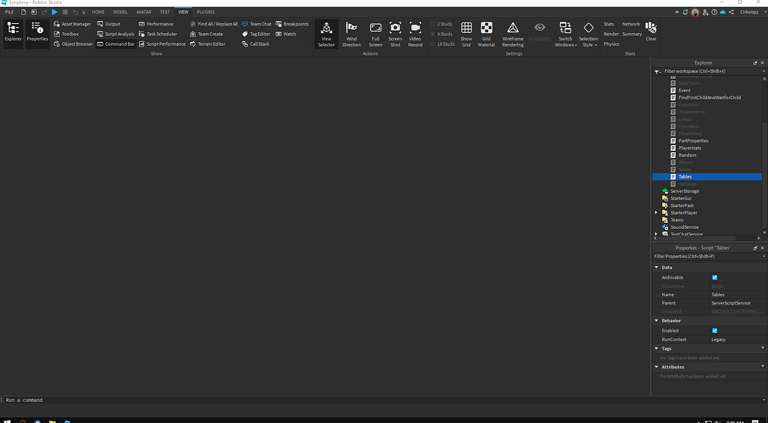Toggle the Command Bar
768x423 pixels.
click(x=115, y=44)
